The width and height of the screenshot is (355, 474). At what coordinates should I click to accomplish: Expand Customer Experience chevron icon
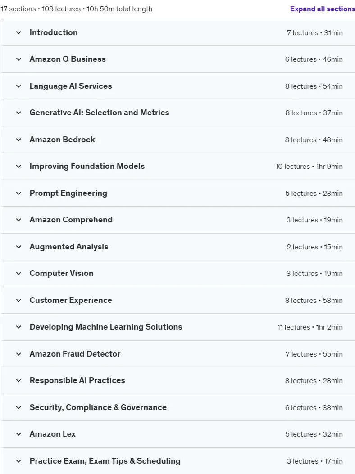point(19,300)
